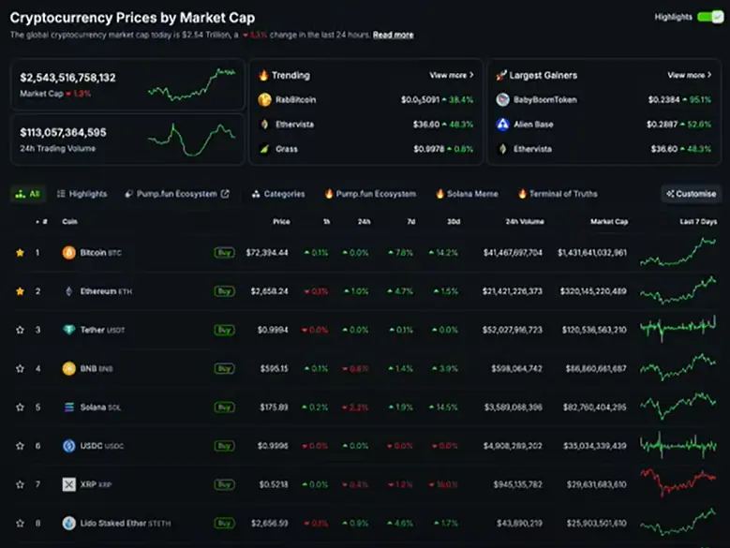The width and height of the screenshot is (730, 548).
Task: Click the Buy button for Solana
Action: [x=224, y=407]
